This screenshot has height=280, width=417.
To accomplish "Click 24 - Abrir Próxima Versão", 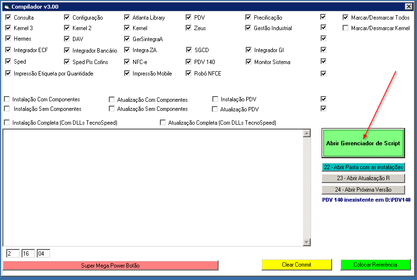I will point(363,190).
